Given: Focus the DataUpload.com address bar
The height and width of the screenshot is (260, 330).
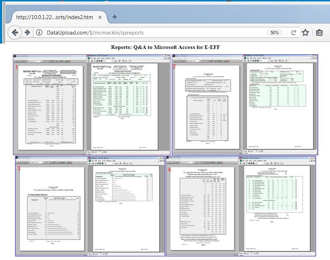Looking at the screenshot, I should (x=144, y=33).
